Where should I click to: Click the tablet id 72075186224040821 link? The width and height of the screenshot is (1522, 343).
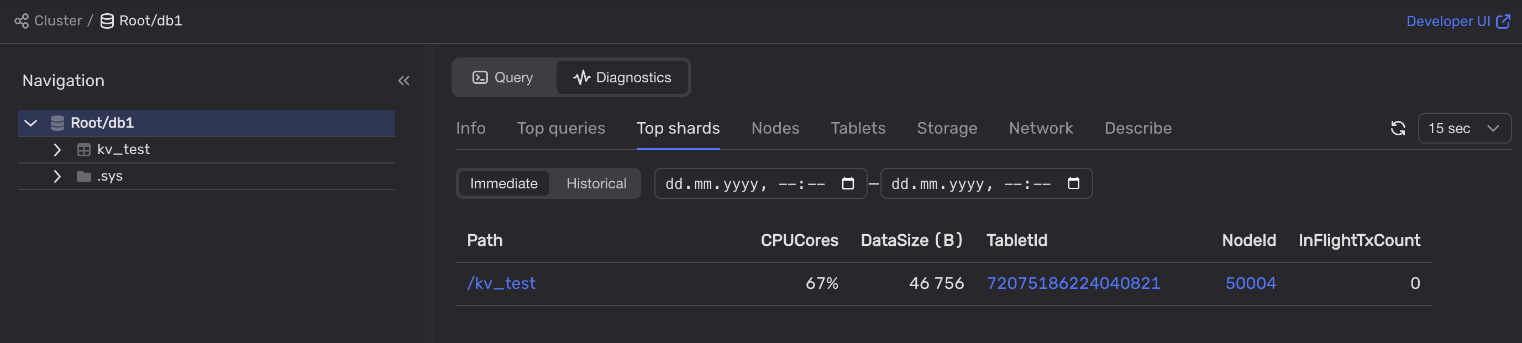1074,283
